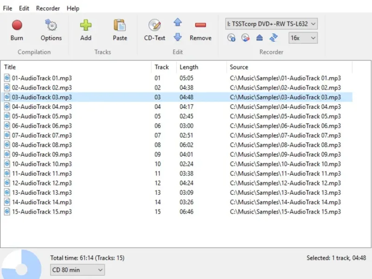Image resolution: width=372 pixels, height=279 pixels.
Task: Select 11-AudioTrack 11.mp3 title
Action: coord(42,173)
